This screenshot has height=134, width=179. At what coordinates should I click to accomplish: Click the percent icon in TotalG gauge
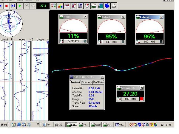click(123, 42)
